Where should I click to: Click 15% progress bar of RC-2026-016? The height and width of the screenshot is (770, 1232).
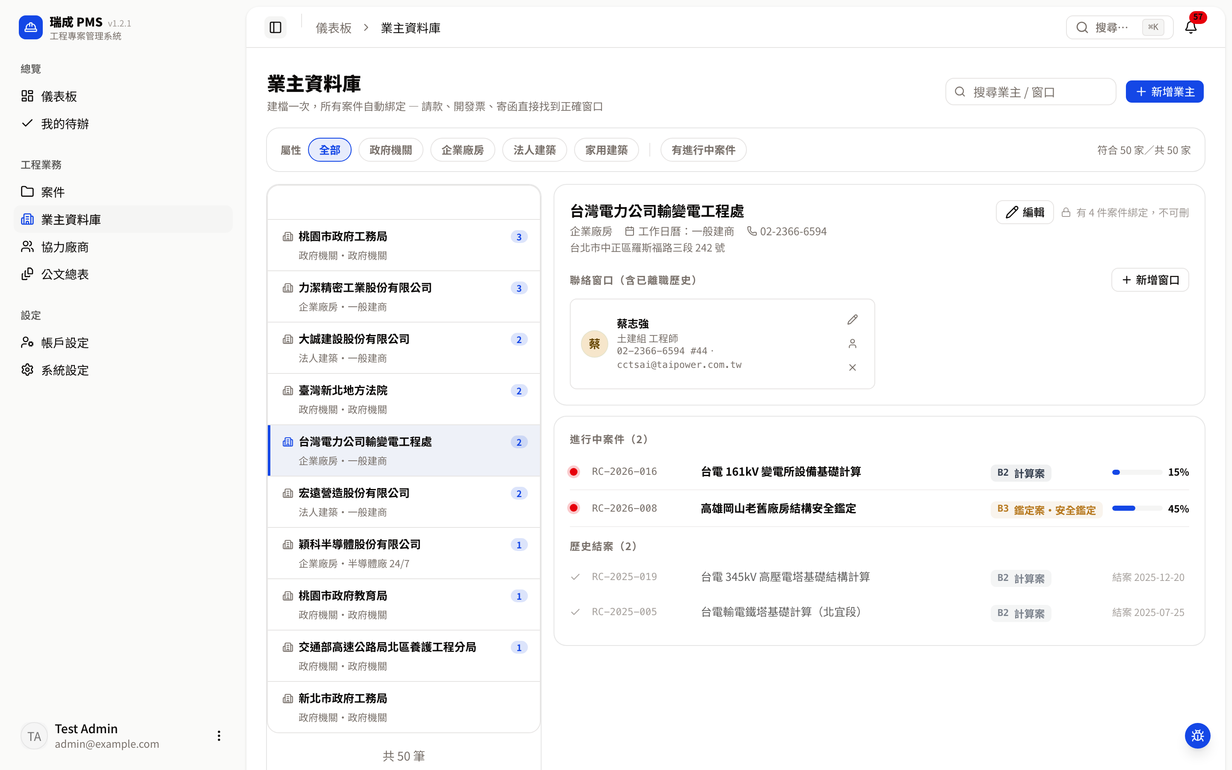coord(1137,473)
